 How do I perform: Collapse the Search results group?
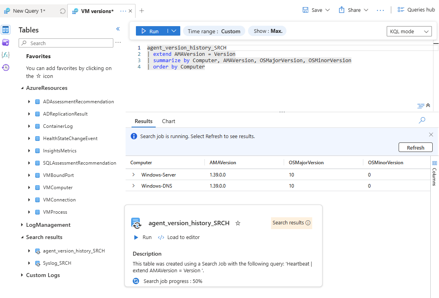click(22, 237)
